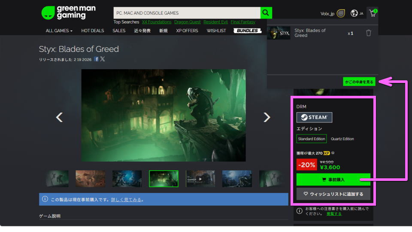Select the Steam DRM option

[314, 117]
